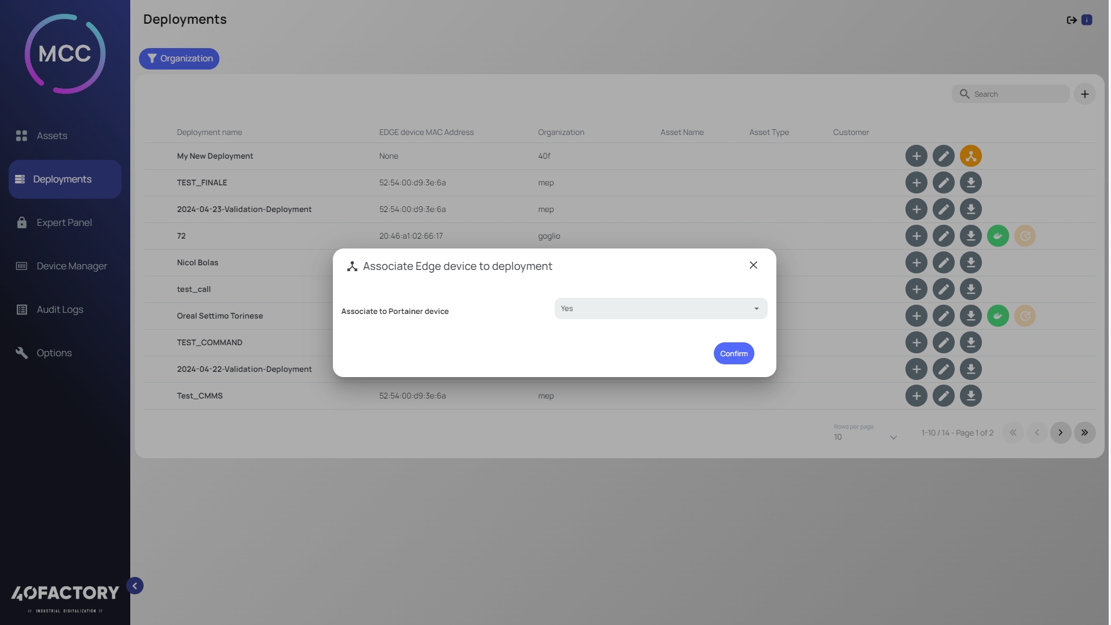1111x625 pixels.
Task: Close the Associate Edge device dialog
Action: click(753, 265)
